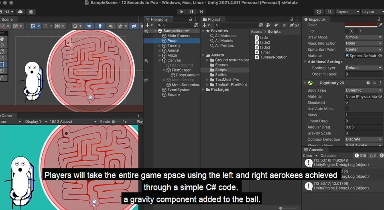The width and height of the screenshot is (384, 210).
Task: Toggle scene lighting bulb icon
Action: pos(100,26)
